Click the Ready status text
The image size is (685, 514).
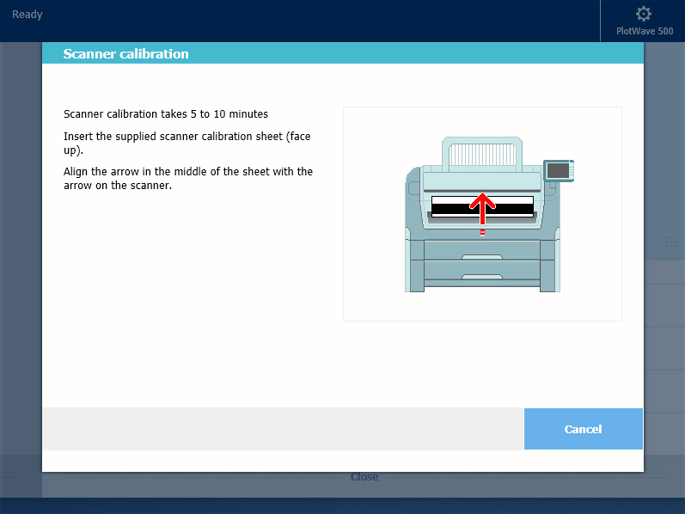(x=28, y=15)
